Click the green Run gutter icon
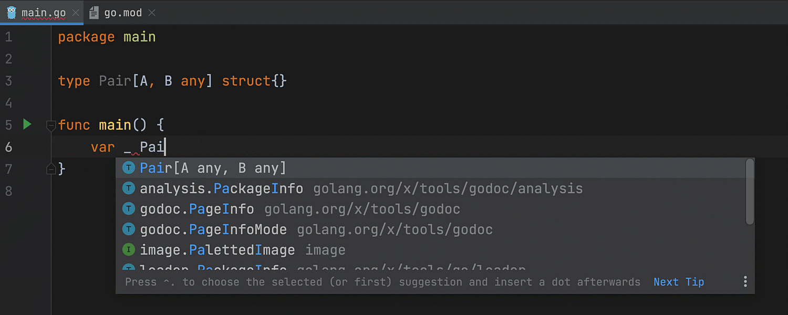Viewport: 788px width, 315px height. pyautogui.click(x=27, y=124)
